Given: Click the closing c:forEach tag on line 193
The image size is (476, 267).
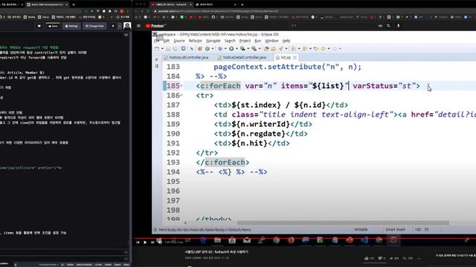Looking at the screenshot, I should pos(222,162).
